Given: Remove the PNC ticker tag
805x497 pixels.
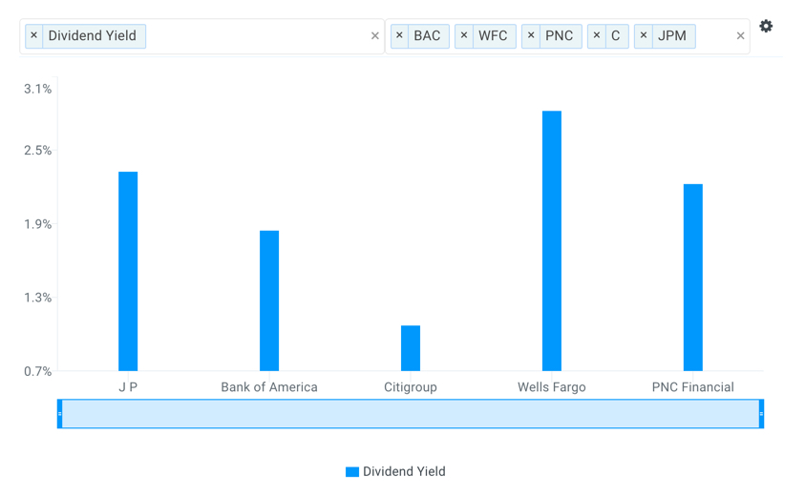Looking at the screenshot, I should (x=531, y=36).
